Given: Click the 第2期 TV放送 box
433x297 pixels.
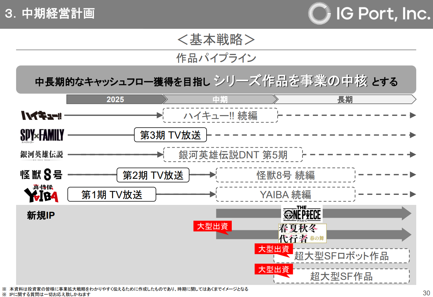Looking at the screenshot, I should [153, 175].
